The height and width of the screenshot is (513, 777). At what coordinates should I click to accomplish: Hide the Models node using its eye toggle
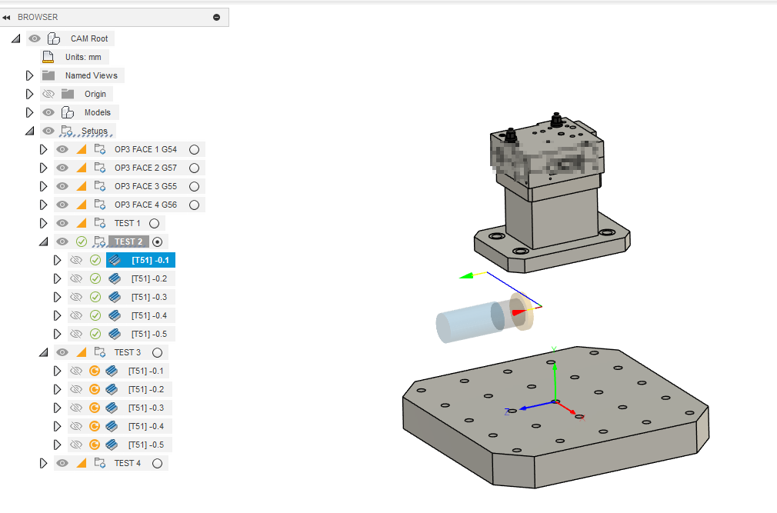pyautogui.click(x=48, y=112)
